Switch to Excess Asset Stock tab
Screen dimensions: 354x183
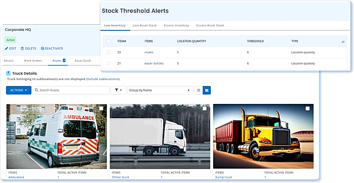tap(210, 25)
